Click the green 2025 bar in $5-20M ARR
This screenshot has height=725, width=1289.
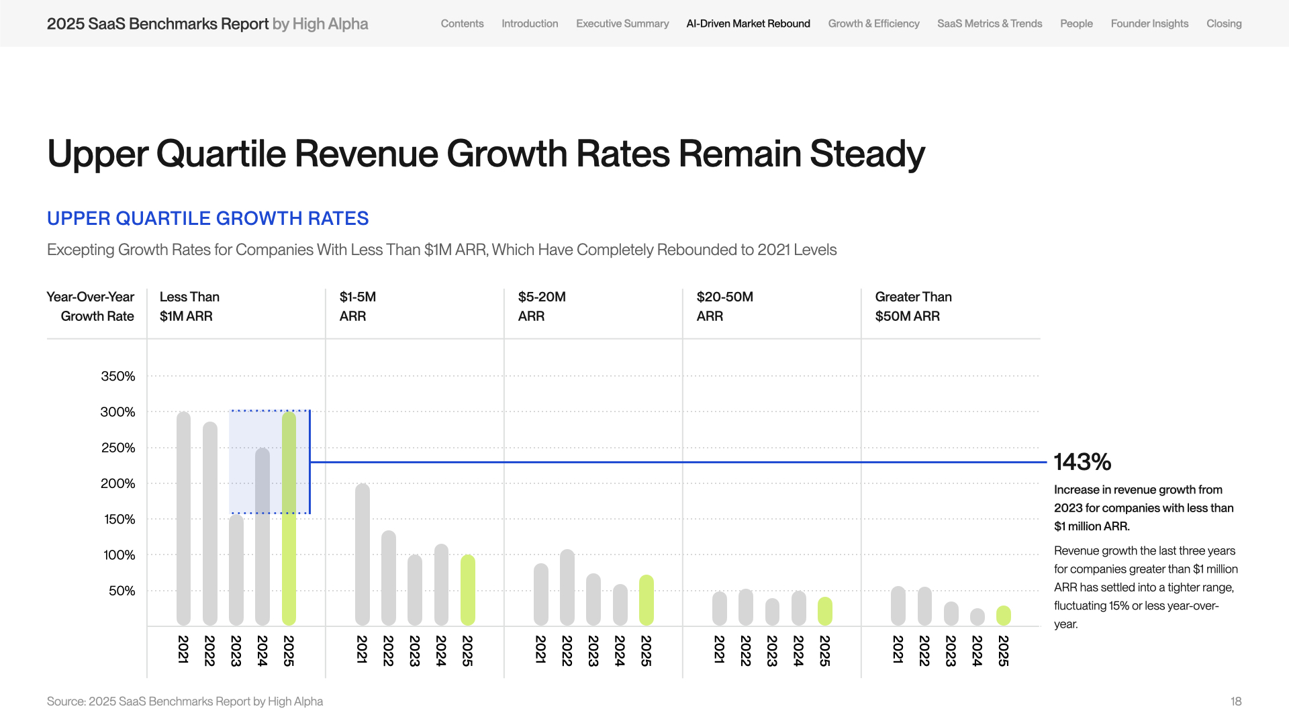click(x=646, y=601)
